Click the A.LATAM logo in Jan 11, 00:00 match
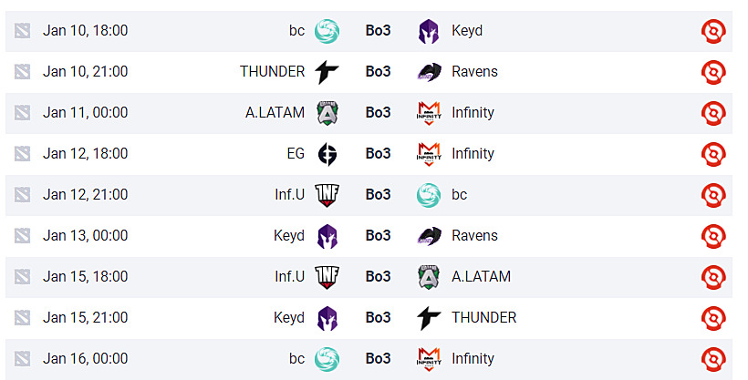 (x=327, y=113)
